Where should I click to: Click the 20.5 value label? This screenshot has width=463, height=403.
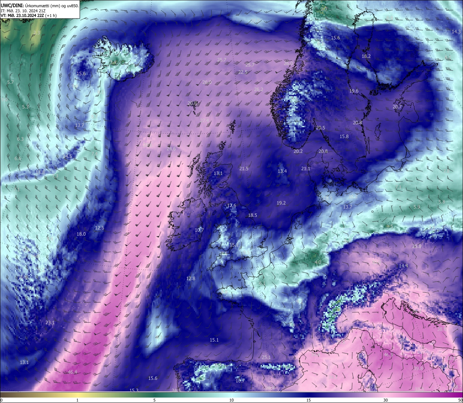[320, 128]
